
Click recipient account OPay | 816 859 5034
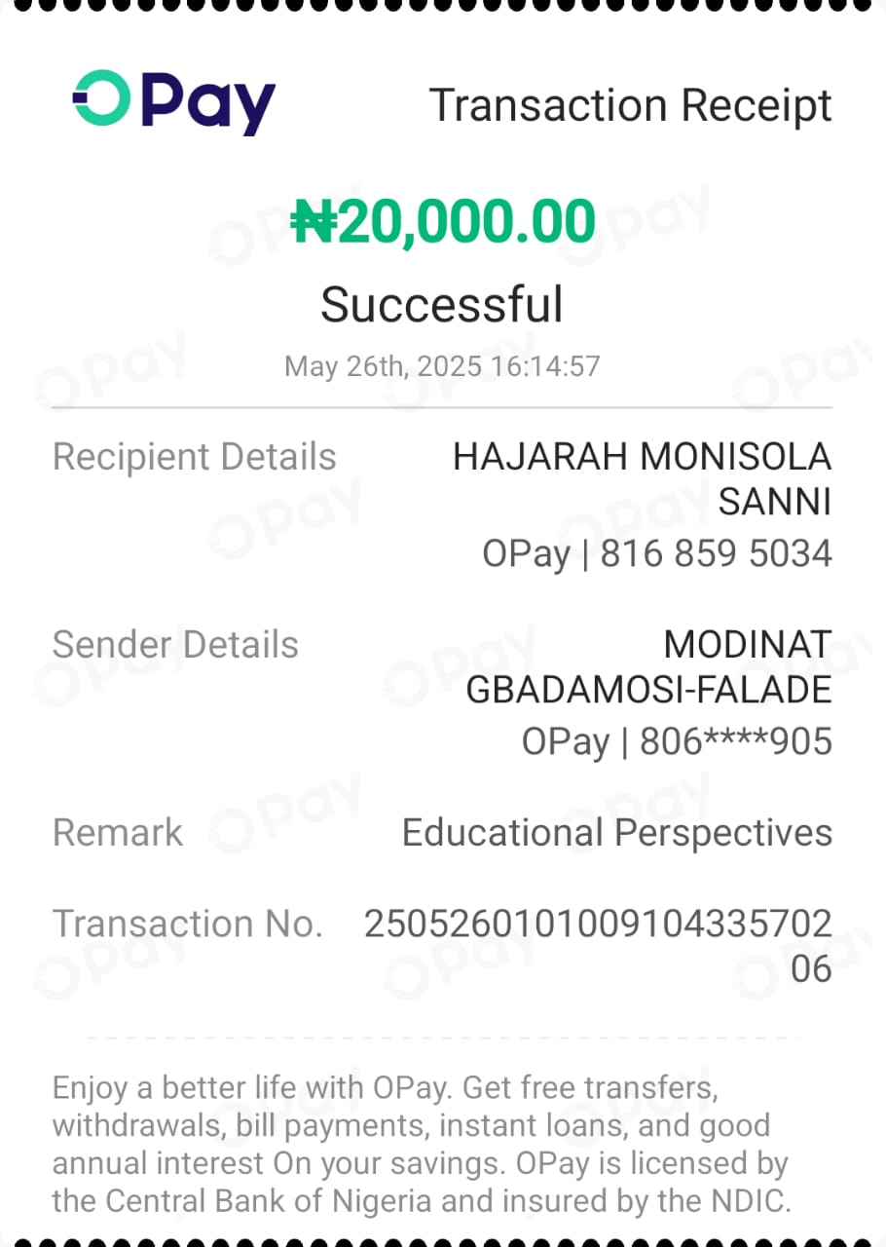pos(657,554)
